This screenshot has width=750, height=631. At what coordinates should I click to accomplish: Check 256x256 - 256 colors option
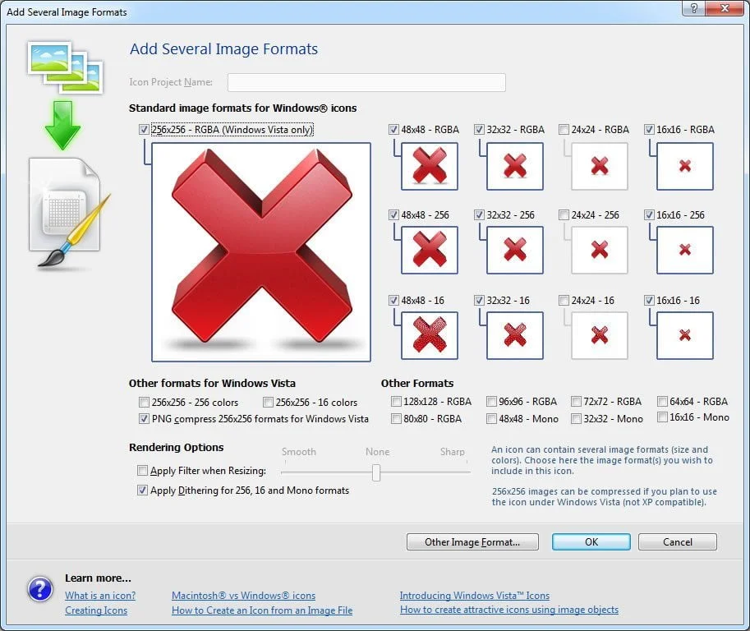point(144,402)
